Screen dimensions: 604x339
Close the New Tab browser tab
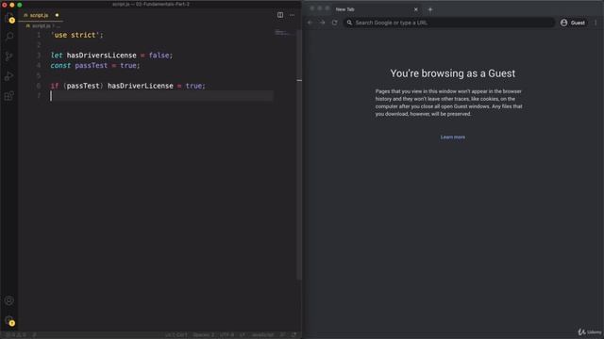click(x=415, y=9)
